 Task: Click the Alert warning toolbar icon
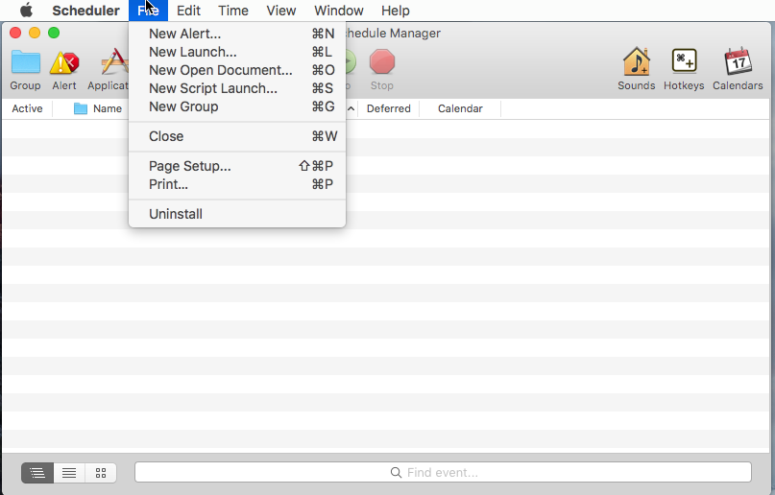(x=64, y=63)
